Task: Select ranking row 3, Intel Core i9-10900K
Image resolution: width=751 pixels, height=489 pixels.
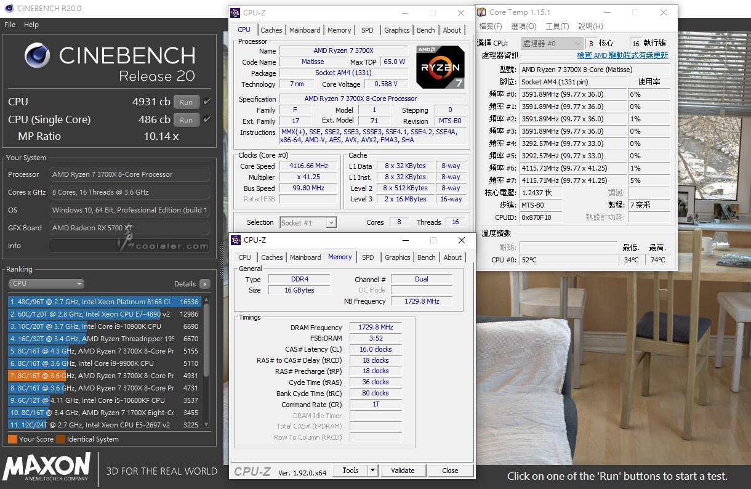Action: 104,326
